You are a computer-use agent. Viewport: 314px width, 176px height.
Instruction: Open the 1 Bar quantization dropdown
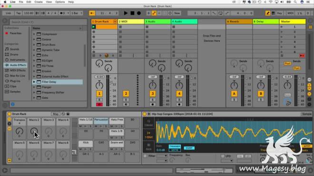(x=77, y=13)
